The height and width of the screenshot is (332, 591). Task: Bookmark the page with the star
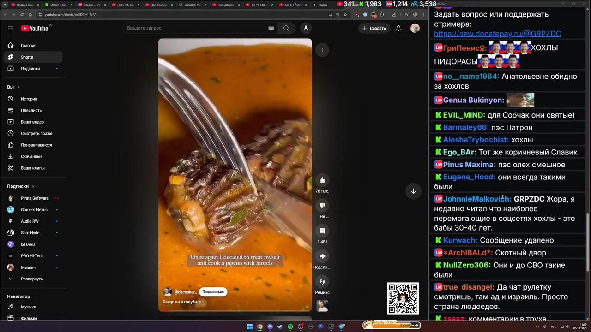pos(345,14)
